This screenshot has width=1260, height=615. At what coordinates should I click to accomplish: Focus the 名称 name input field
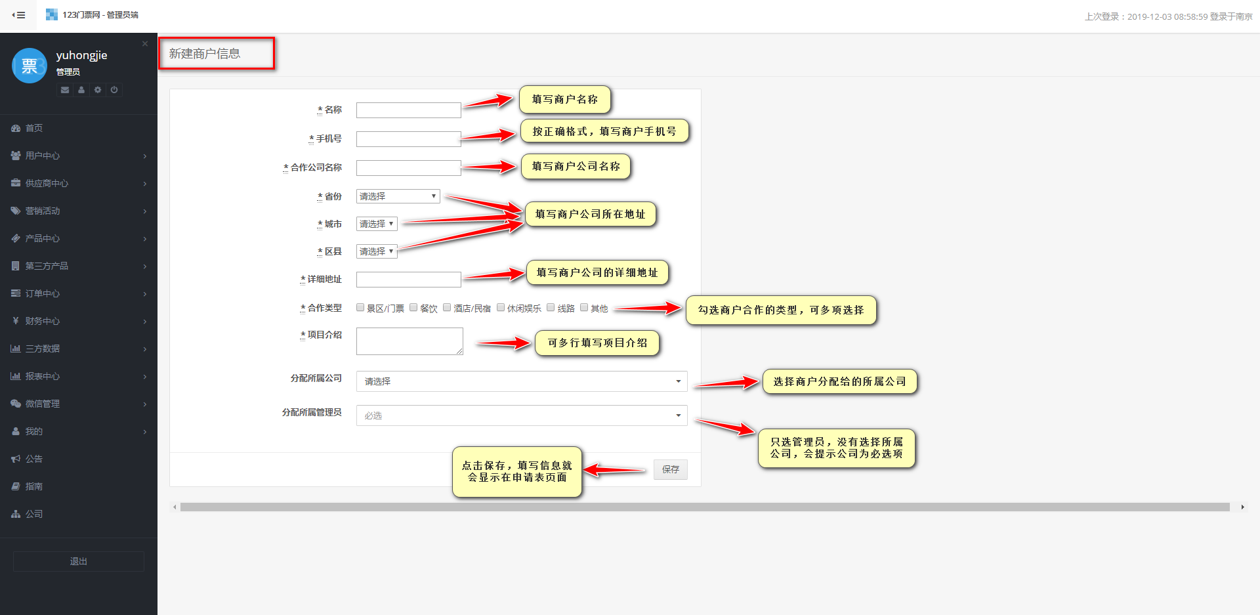(409, 110)
